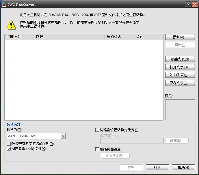Image resolution: width=199 pixels, height=175 pixels.
Task: Click the question mark help button in title bar
Action: pyautogui.click(x=188, y=5)
